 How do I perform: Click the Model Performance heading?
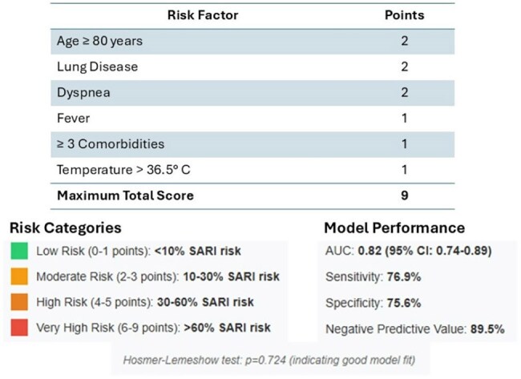(394, 228)
